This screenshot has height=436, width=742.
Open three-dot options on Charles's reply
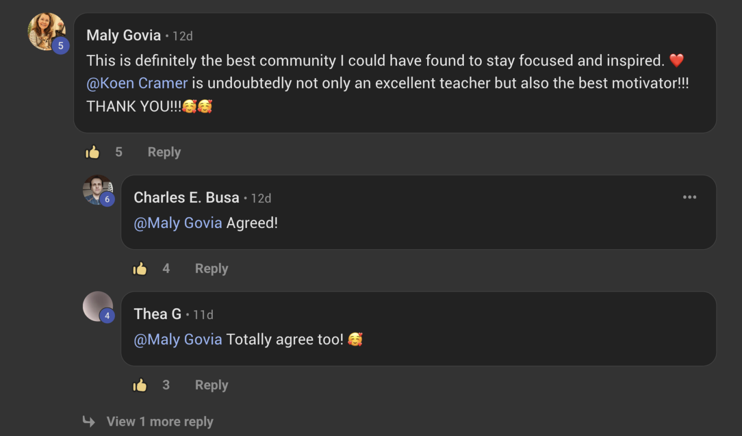(689, 197)
